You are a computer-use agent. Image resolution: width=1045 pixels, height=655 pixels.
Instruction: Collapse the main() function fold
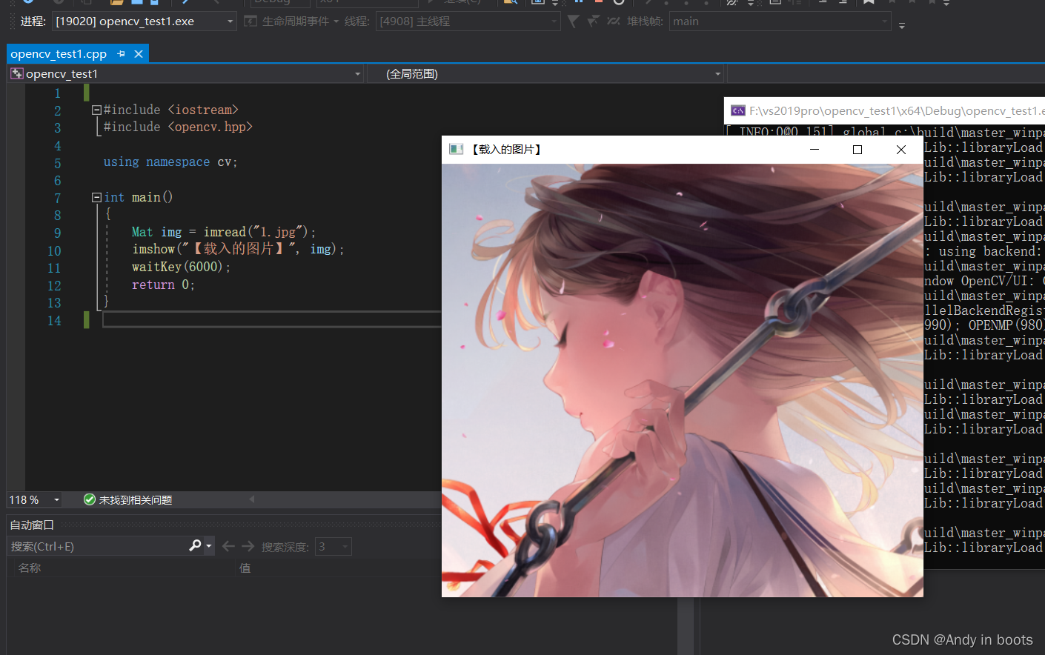click(x=96, y=197)
